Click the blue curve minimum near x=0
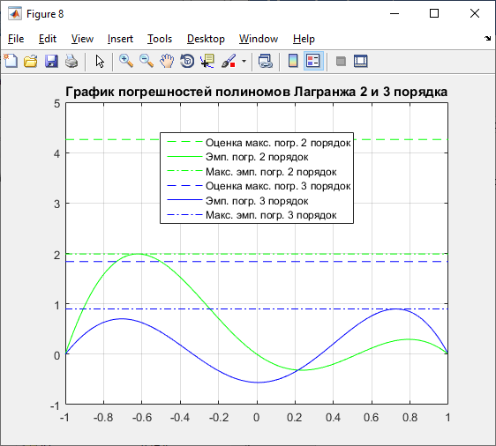This screenshot has width=496, height=446. pos(258,383)
